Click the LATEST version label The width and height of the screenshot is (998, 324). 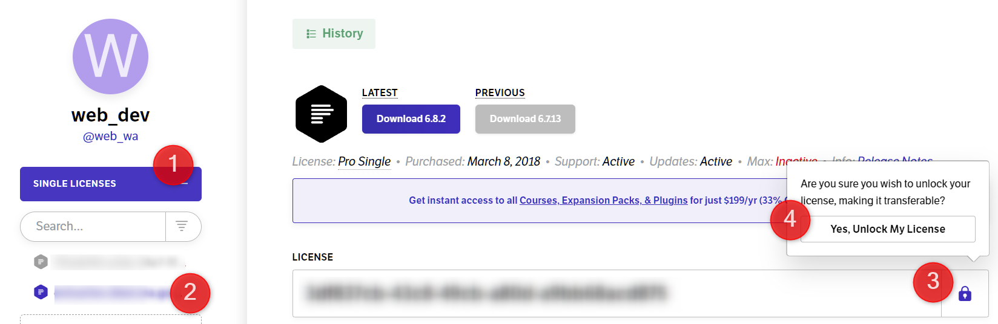380,92
